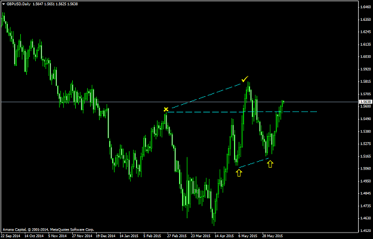This screenshot has height=239, width=373.
Task: Click the 14 Oct 2014 date label
Action: pos(34,236)
